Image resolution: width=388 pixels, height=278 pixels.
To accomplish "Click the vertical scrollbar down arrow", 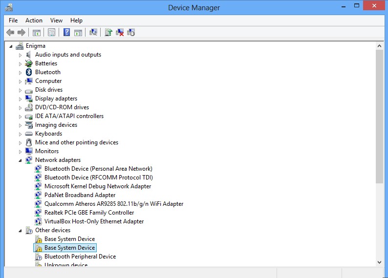I will 380,262.
